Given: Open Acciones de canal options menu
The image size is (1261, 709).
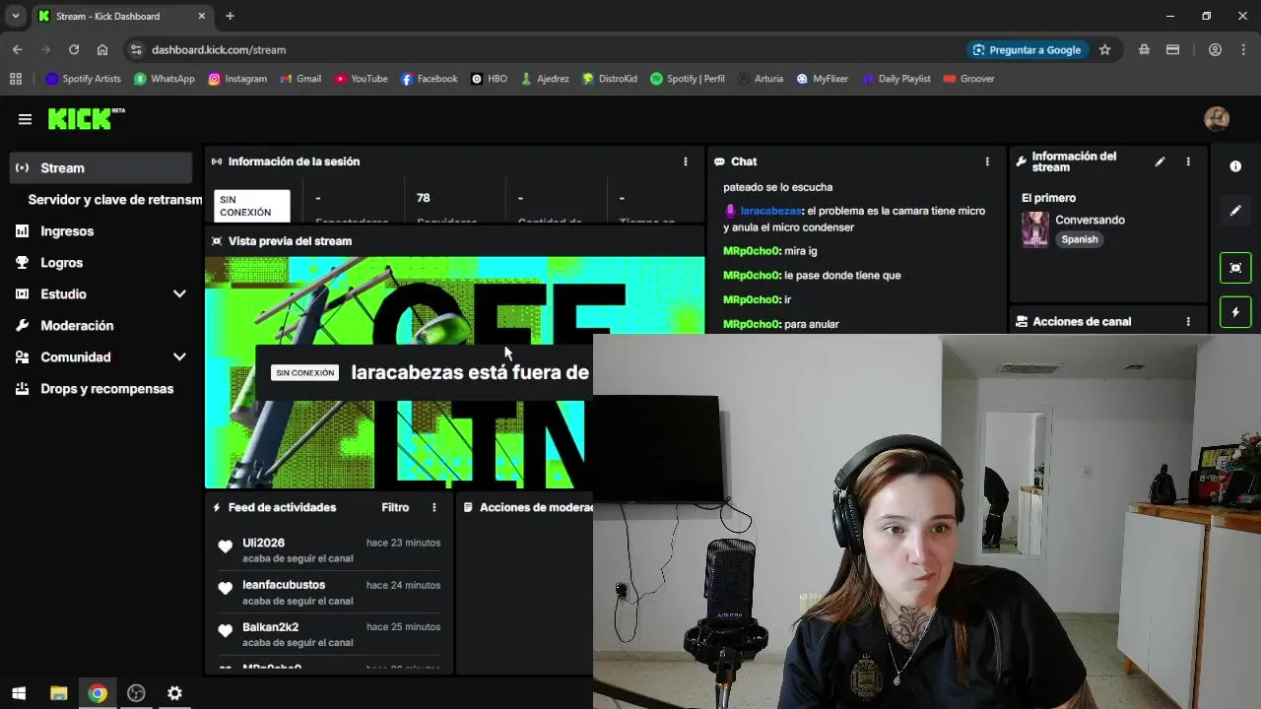Looking at the screenshot, I should pyautogui.click(x=1188, y=322).
